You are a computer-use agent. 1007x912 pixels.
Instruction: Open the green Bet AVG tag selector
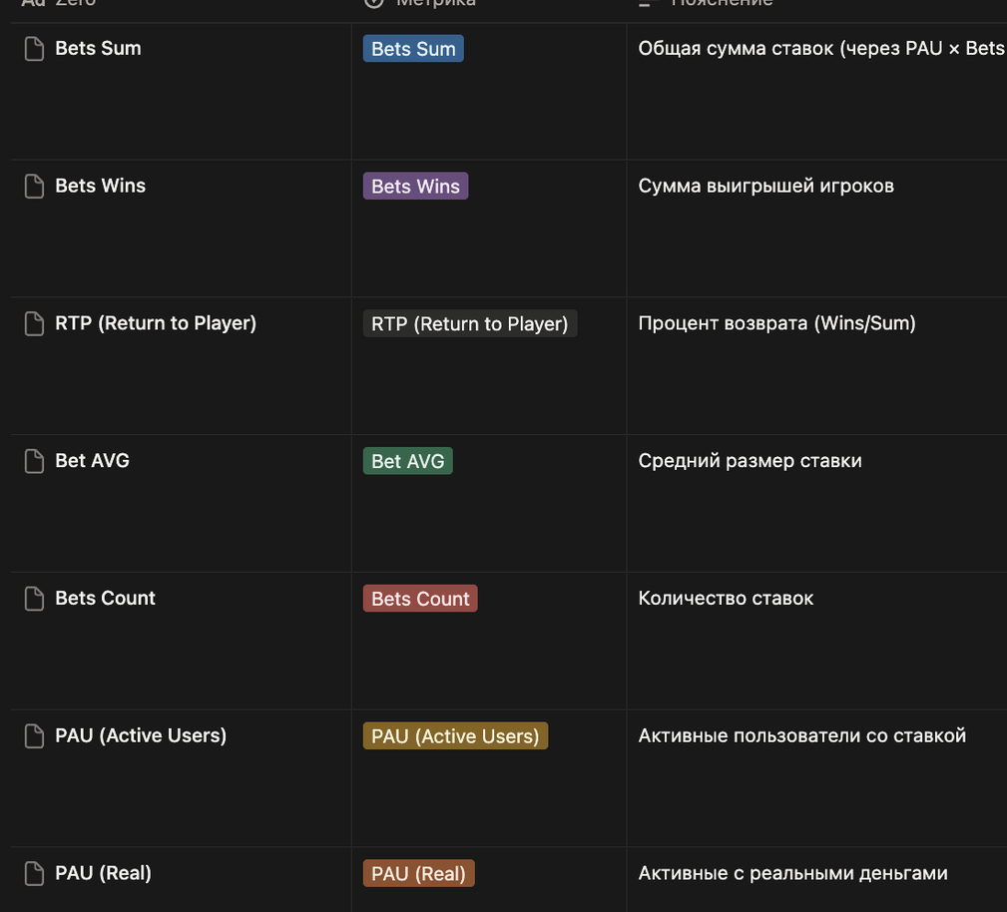tap(407, 461)
